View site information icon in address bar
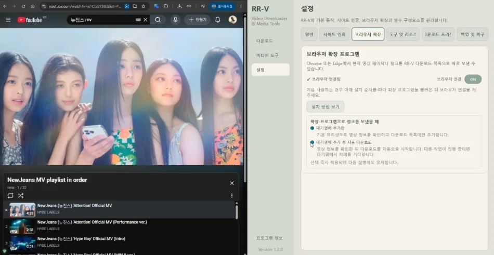The image size is (494, 255). click(x=44, y=6)
